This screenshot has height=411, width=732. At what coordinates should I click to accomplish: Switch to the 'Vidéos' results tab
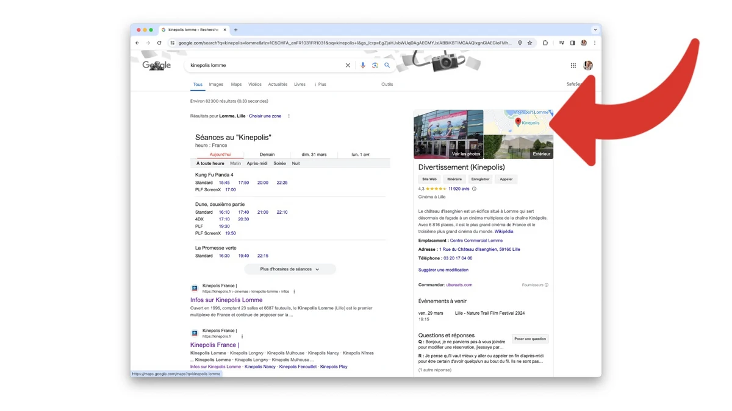click(x=255, y=85)
